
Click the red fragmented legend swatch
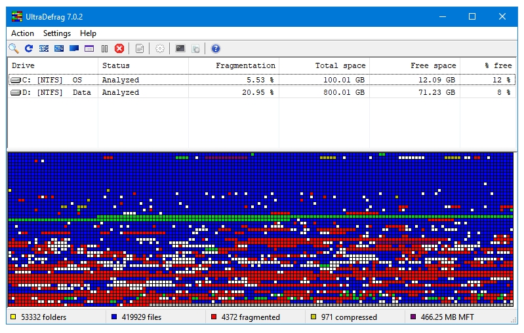point(214,317)
